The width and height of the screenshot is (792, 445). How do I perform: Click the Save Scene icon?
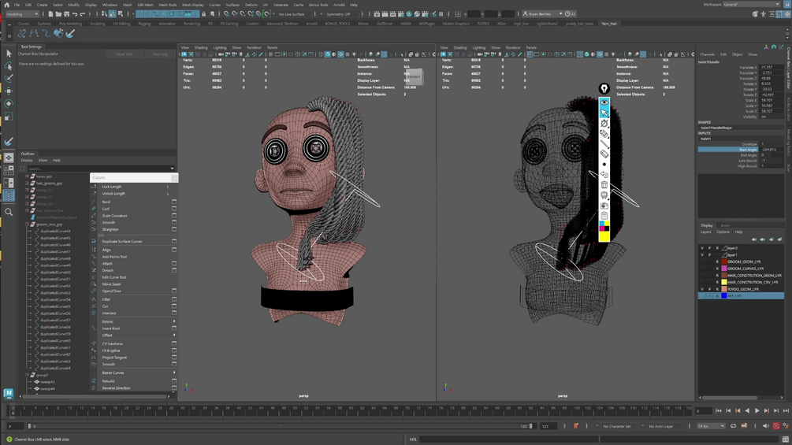coord(66,14)
